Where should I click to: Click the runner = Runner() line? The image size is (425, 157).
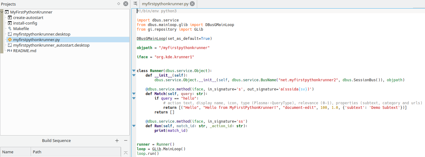[155, 144]
